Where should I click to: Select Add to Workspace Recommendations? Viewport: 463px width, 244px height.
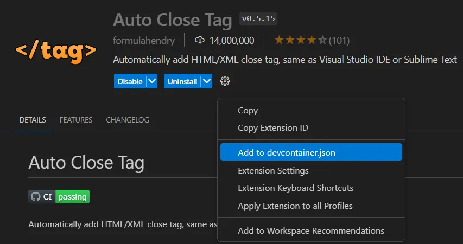[311, 230]
